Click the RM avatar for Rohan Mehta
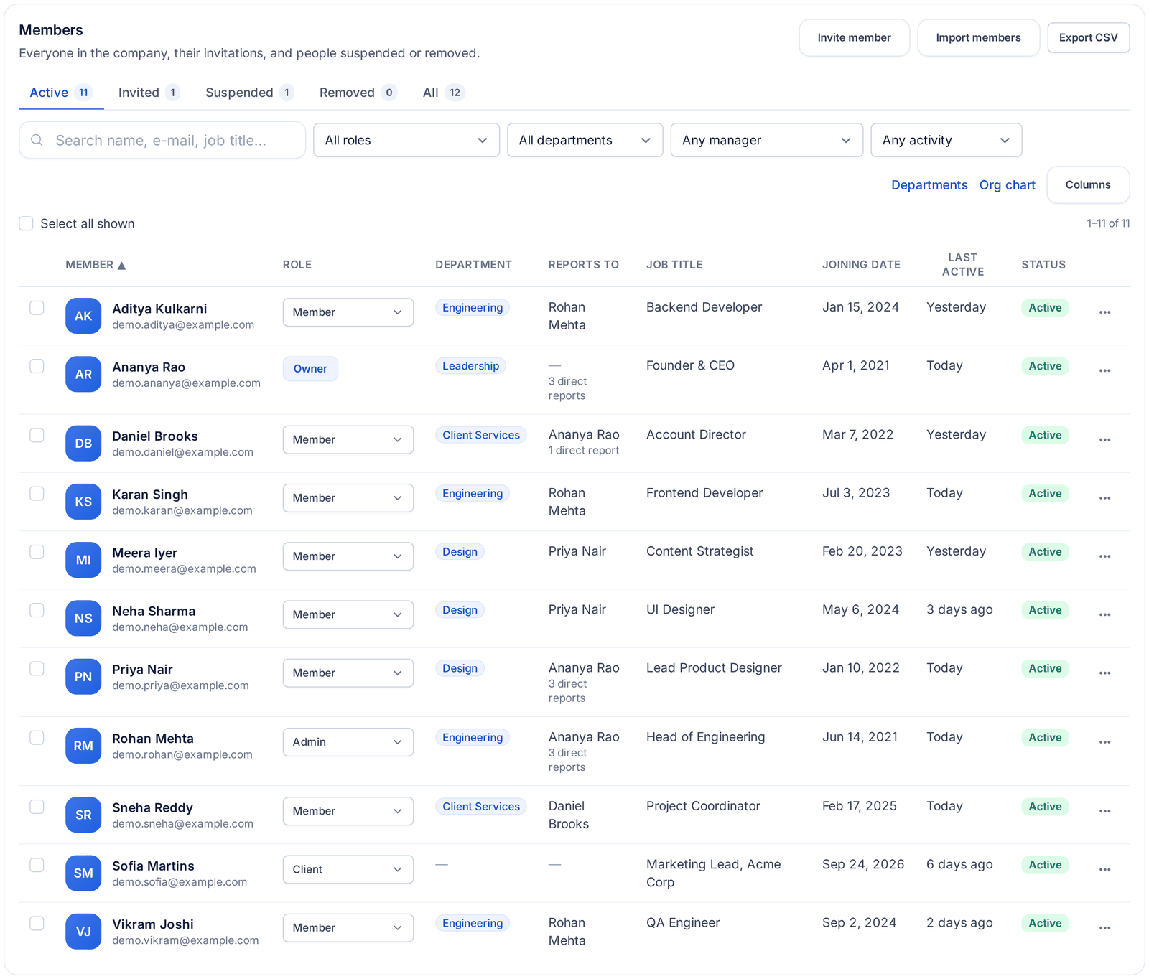Image resolution: width=1149 pixels, height=979 pixels. pos(83,746)
